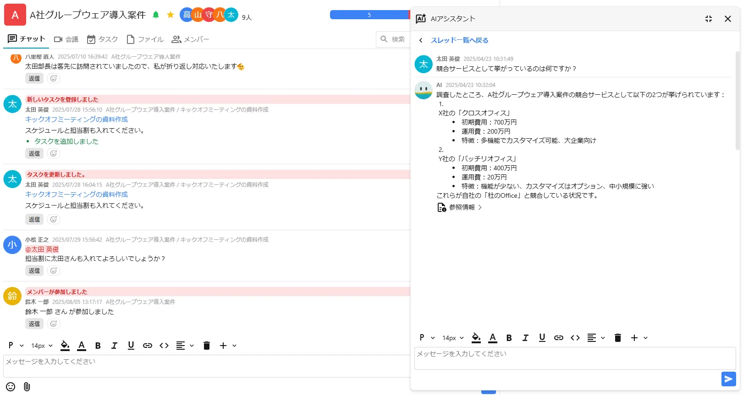Insert code block in AI editor

click(x=575, y=338)
